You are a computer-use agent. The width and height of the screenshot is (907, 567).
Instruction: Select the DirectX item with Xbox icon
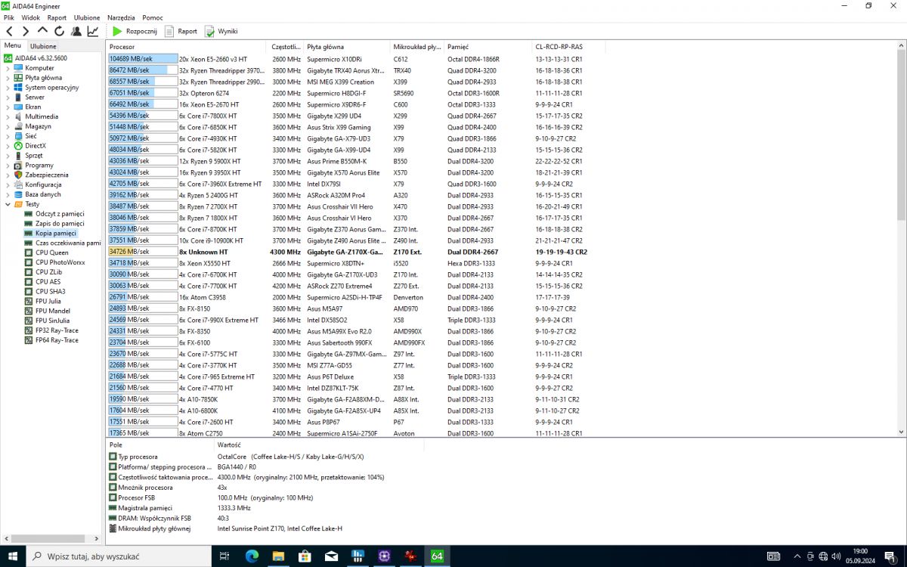point(29,146)
